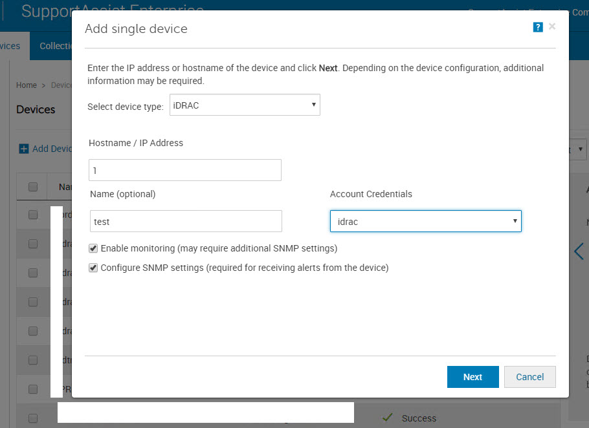The width and height of the screenshot is (589, 428).
Task: Click the Hostname / IP Address field
Action: point(185,170)
